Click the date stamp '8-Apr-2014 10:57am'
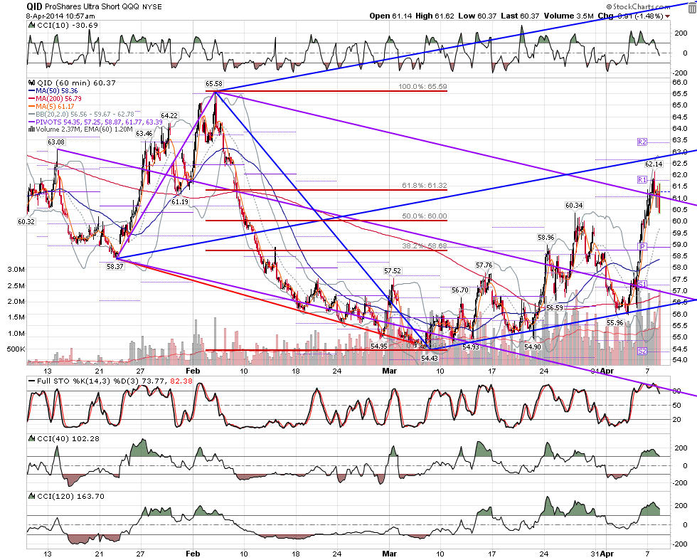 pos(60,16)
